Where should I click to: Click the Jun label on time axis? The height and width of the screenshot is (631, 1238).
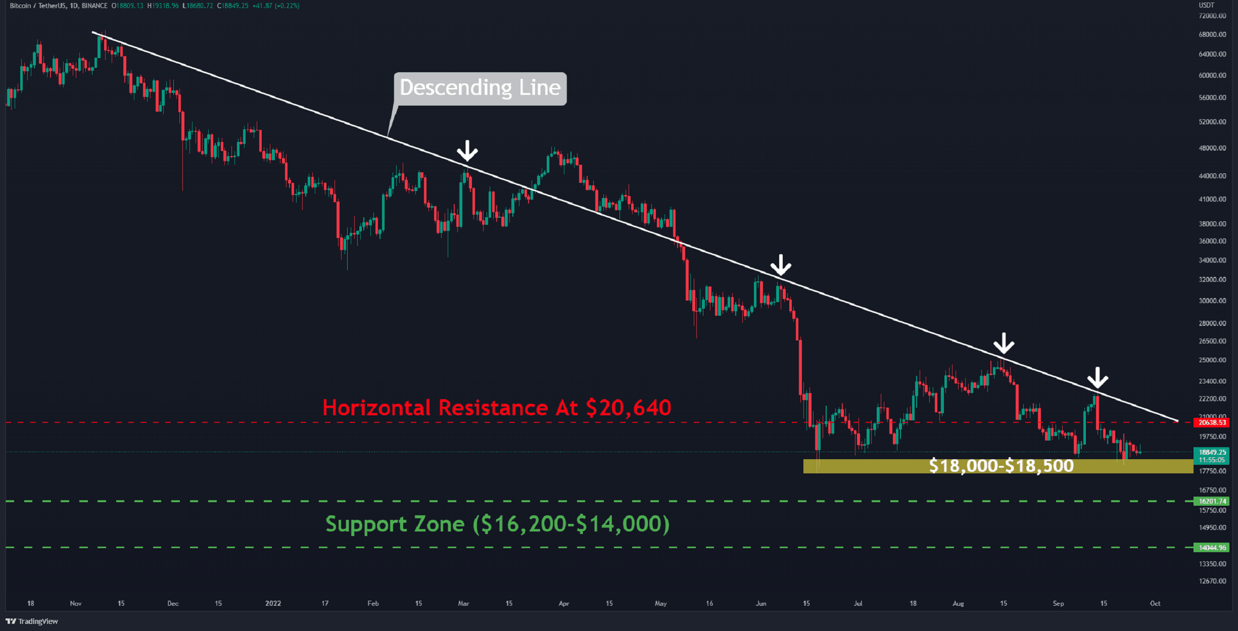tap(761, 603)
